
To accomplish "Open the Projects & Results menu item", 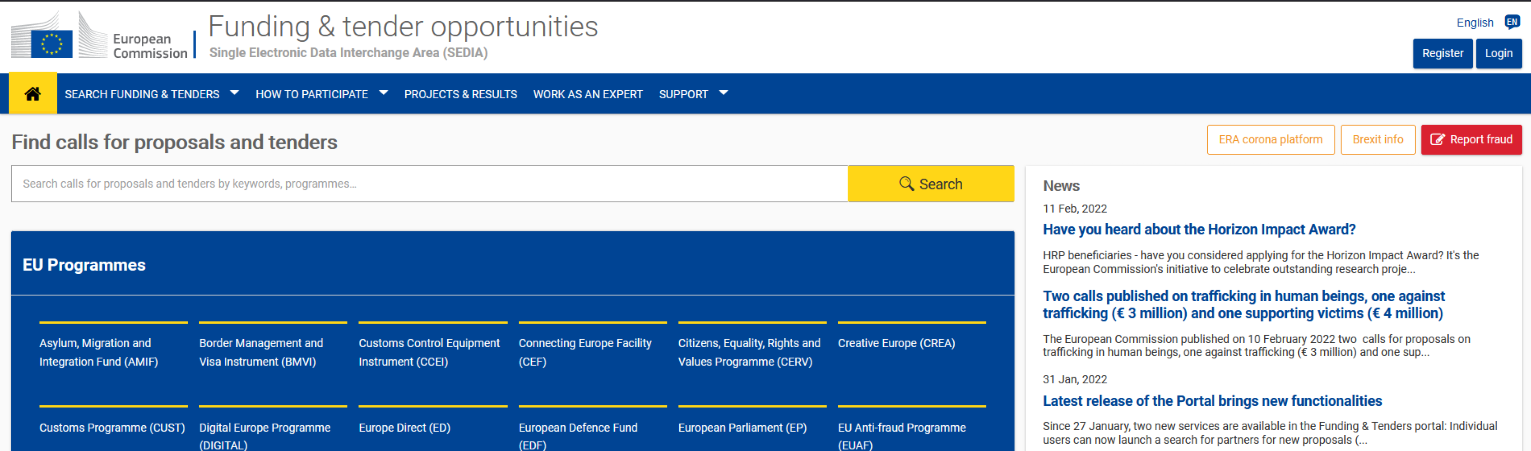I will [x=460, y=94].
